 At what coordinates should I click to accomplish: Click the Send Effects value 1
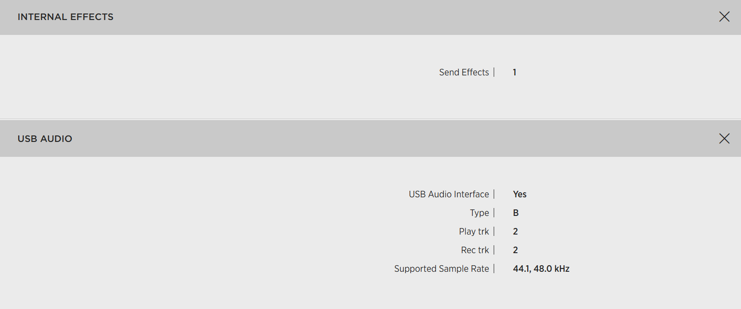[x=515, y=72]
